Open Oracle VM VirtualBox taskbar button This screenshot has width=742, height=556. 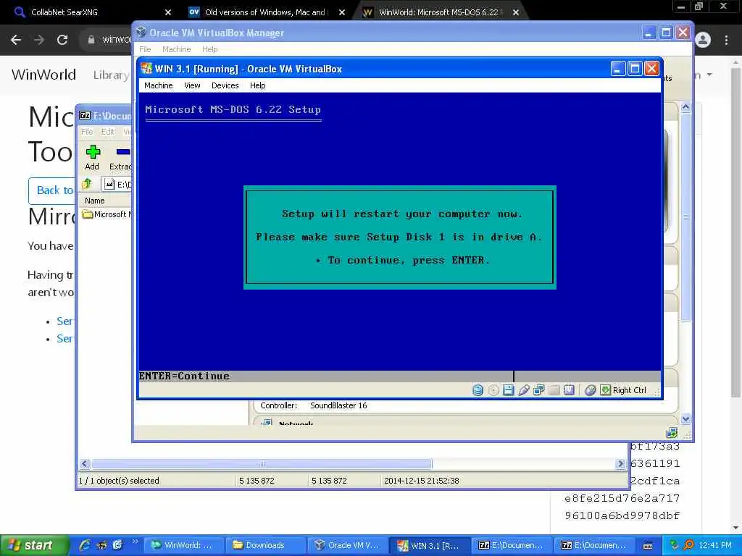347,545
